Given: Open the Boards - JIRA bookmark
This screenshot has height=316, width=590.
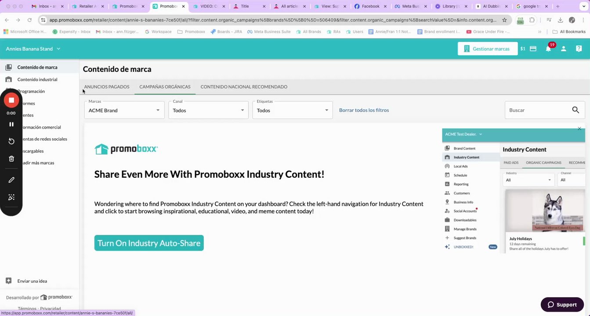Looking at the screenshot, I should [x=226, y=32].
